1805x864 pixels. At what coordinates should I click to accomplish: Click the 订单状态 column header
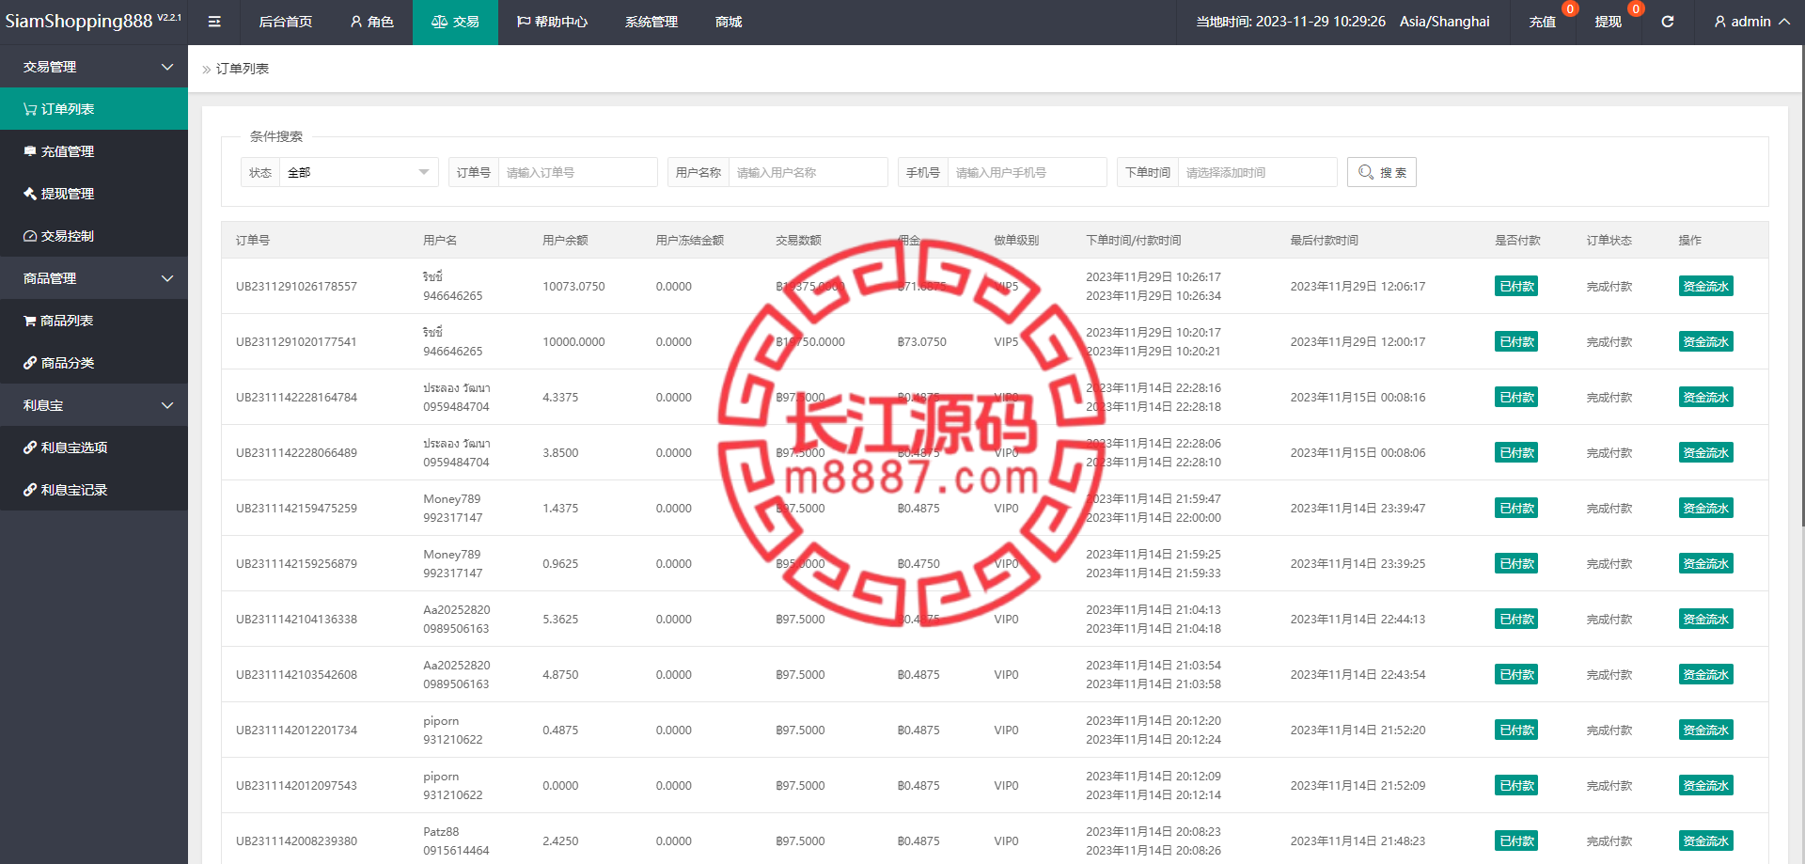(x=1609, y=241)
